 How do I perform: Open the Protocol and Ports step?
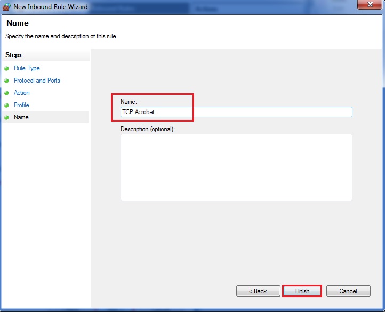[x=37, y=81]
